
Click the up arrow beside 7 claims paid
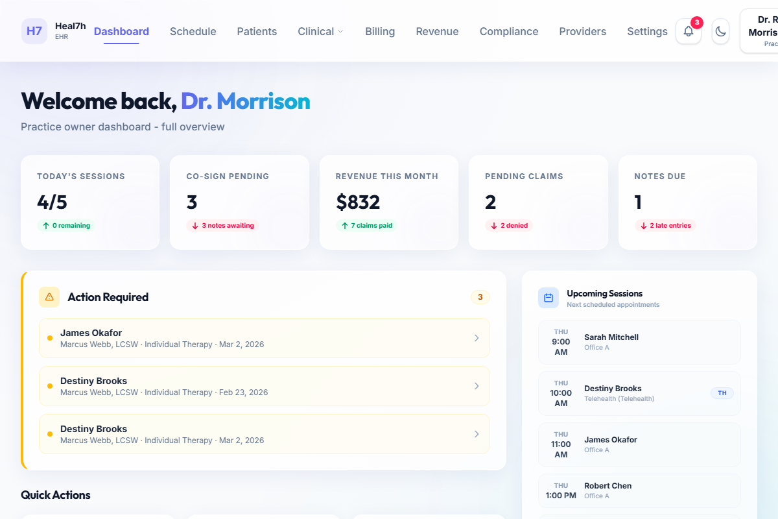click(x=344, y=225)
